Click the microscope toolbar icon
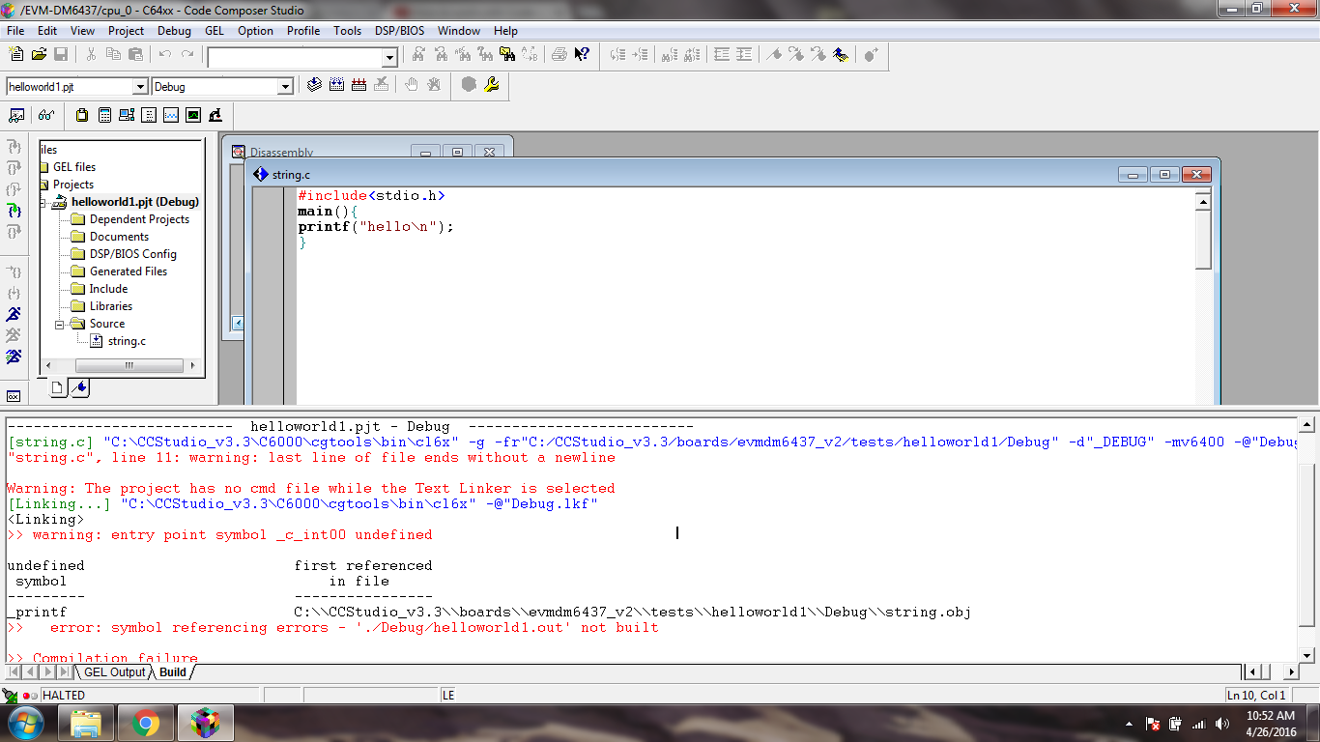This screenshot has width=1320, height=742. click(215, 115)
